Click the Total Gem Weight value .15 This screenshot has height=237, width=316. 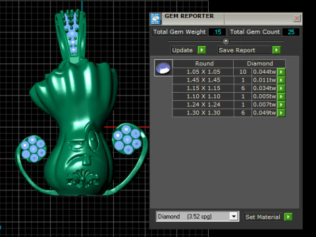pyautogui.click(x=217, y=32)
